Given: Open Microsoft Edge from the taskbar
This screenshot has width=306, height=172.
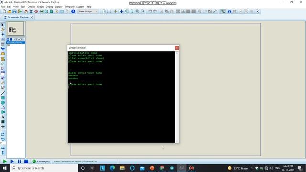Looking at the screenshot, I should (112, 168).
